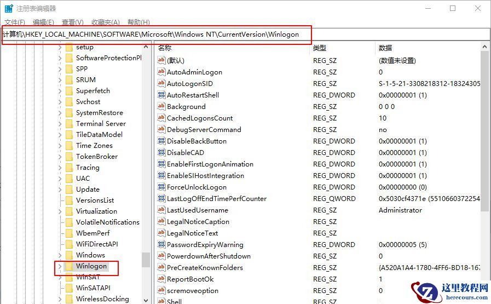Select the VersionsList key
This screenshot has width=491, height=304.
[x=95, y=200]
